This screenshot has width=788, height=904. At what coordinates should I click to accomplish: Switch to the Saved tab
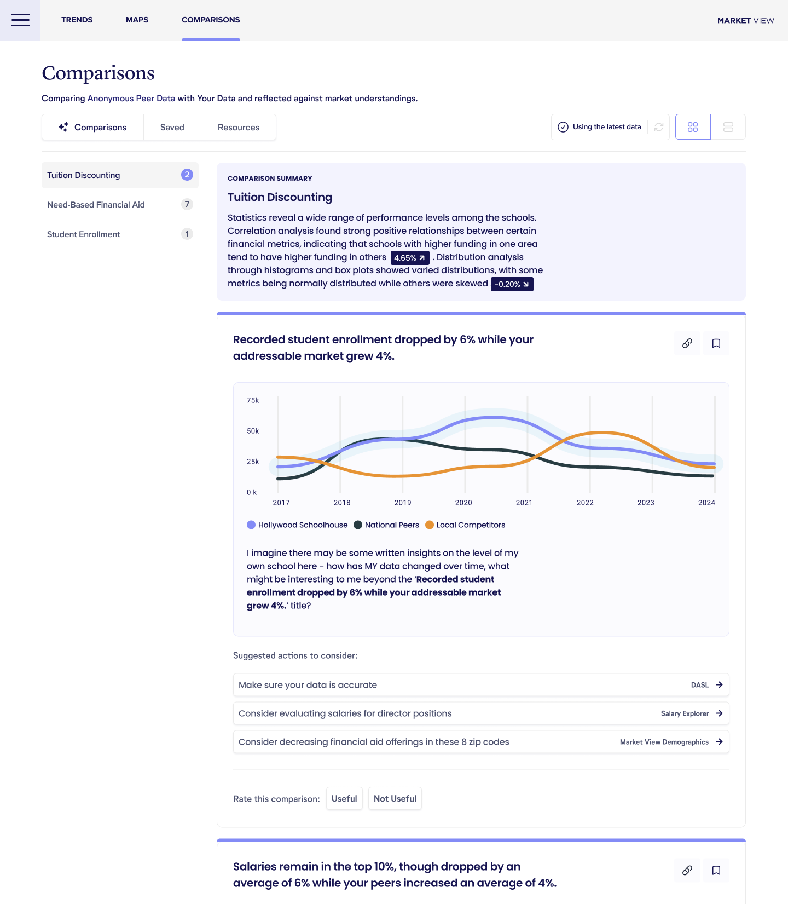click(172, 127)
